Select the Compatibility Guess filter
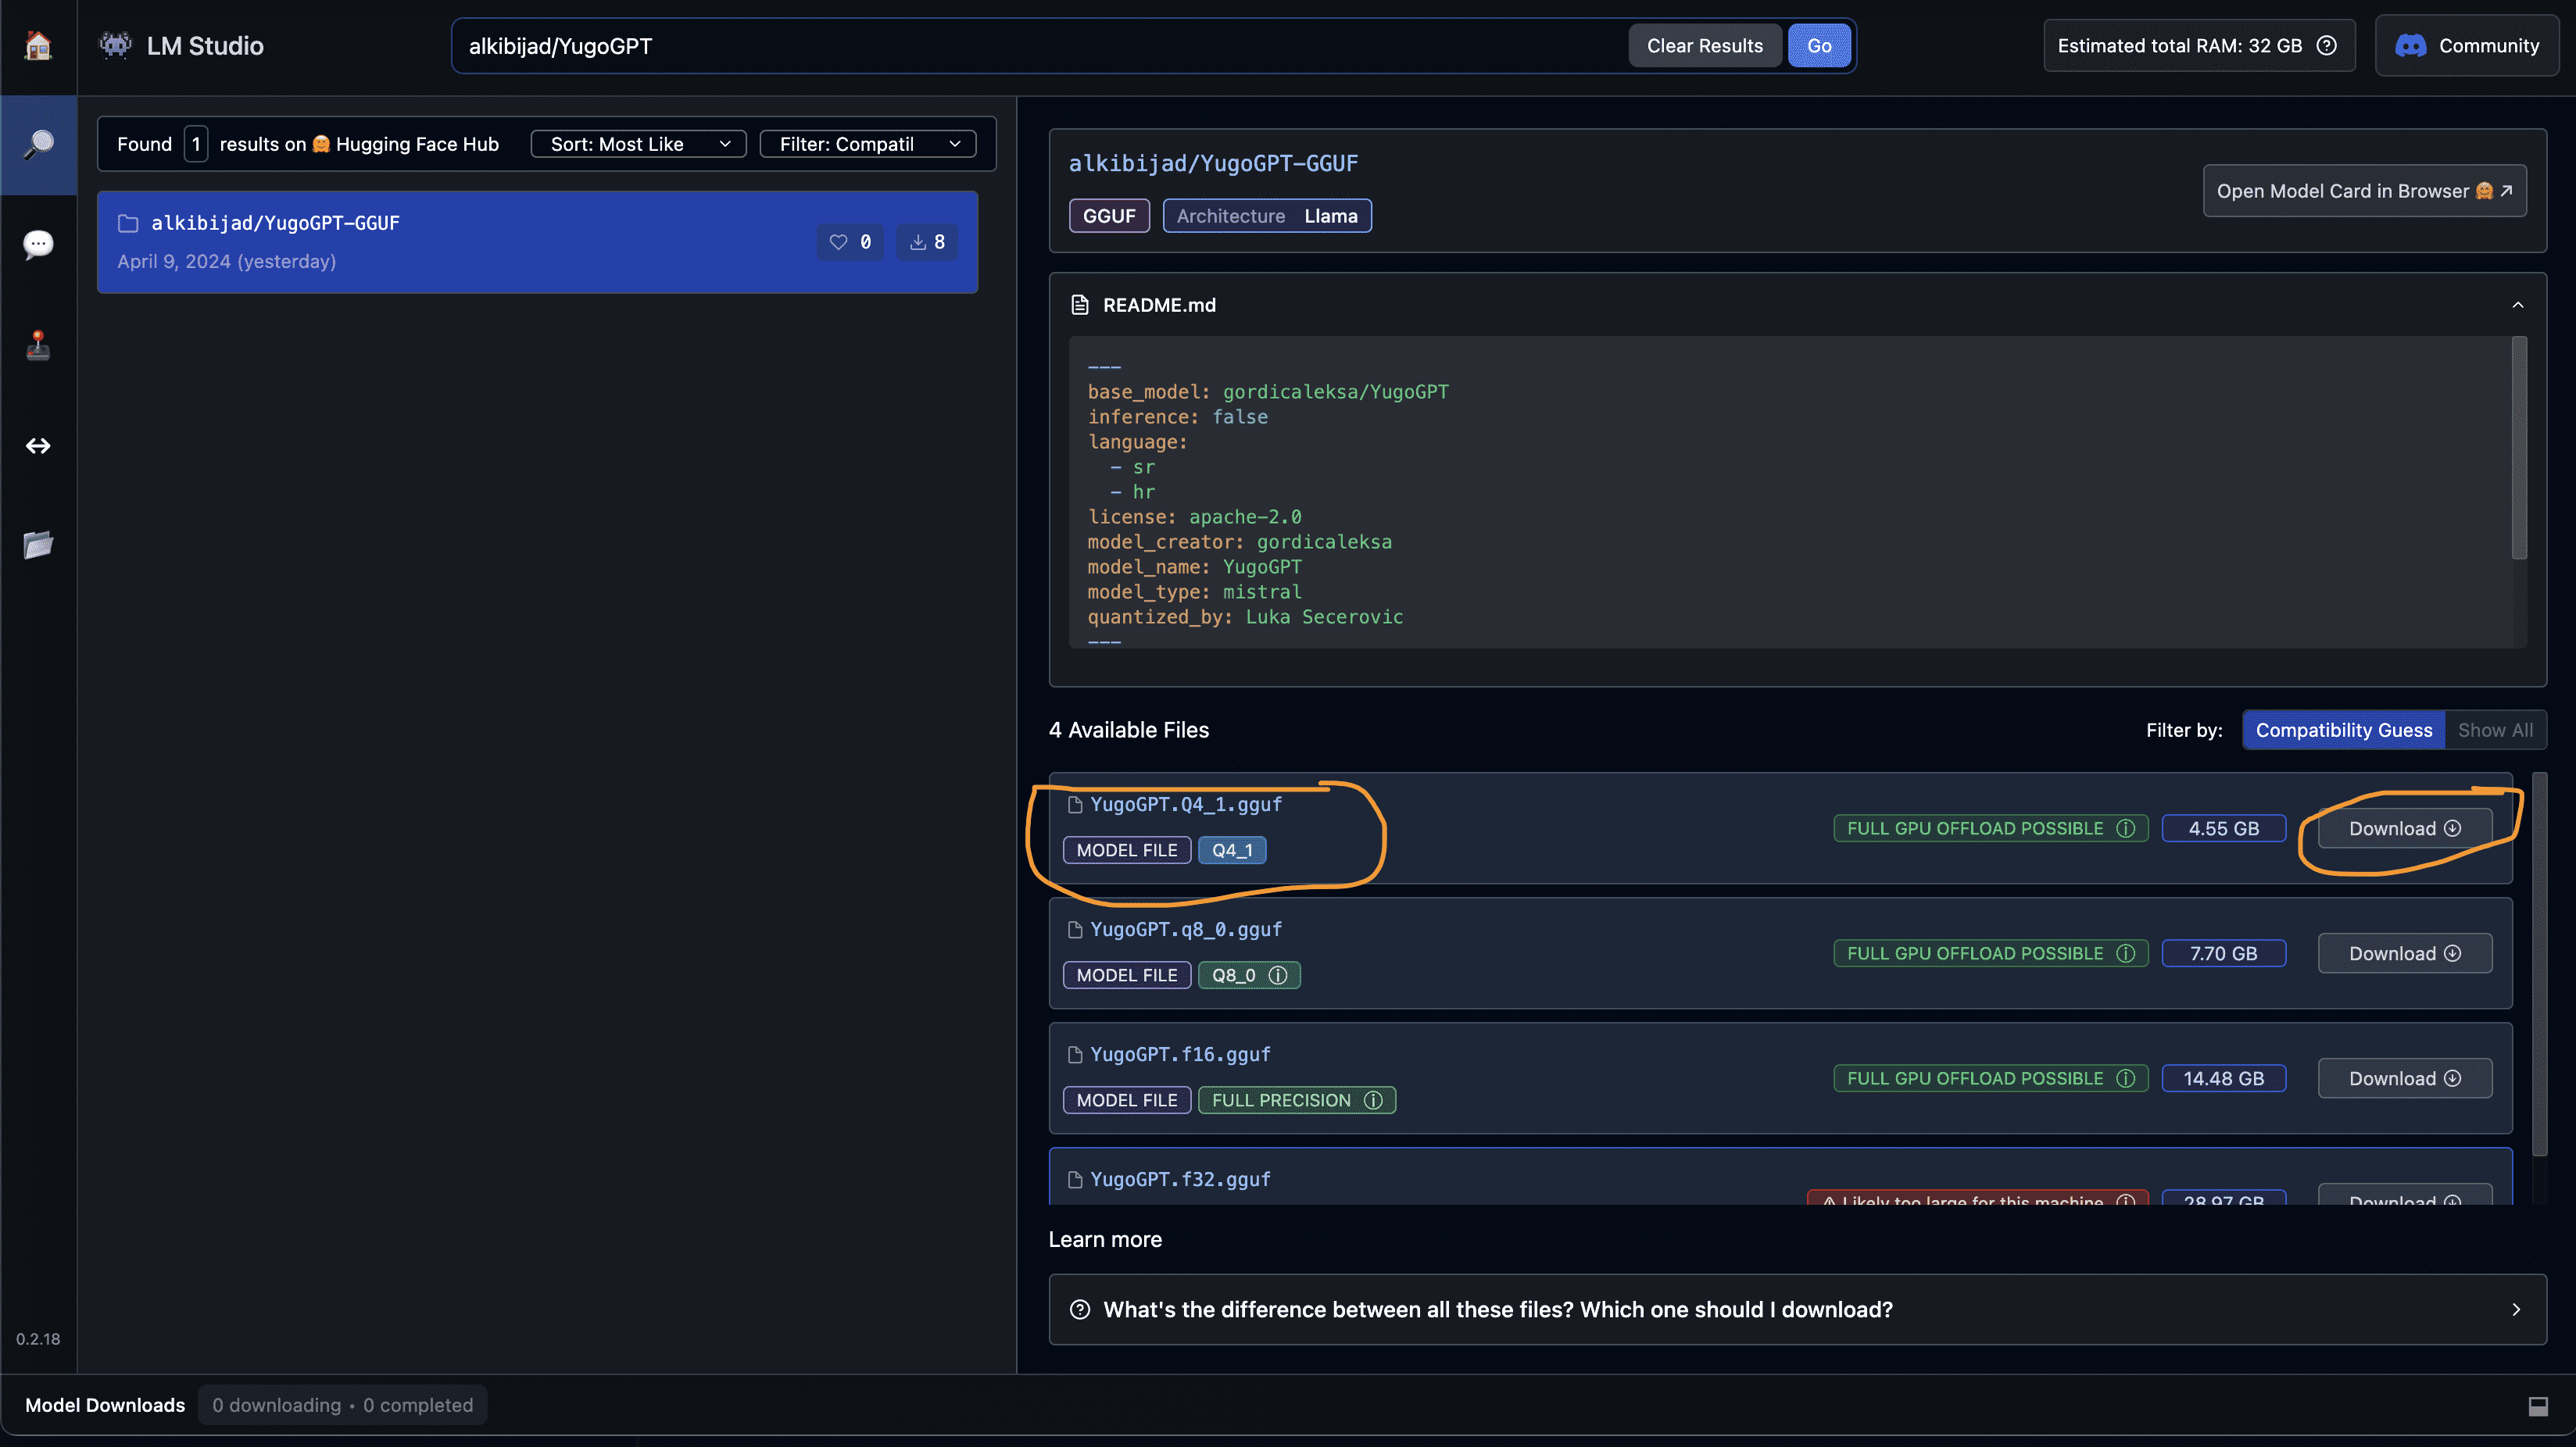 click(x=2343, y=731)
